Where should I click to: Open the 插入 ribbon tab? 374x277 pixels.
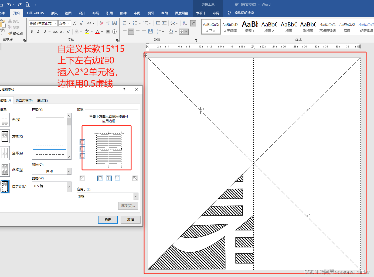click(x=55, y=13)
